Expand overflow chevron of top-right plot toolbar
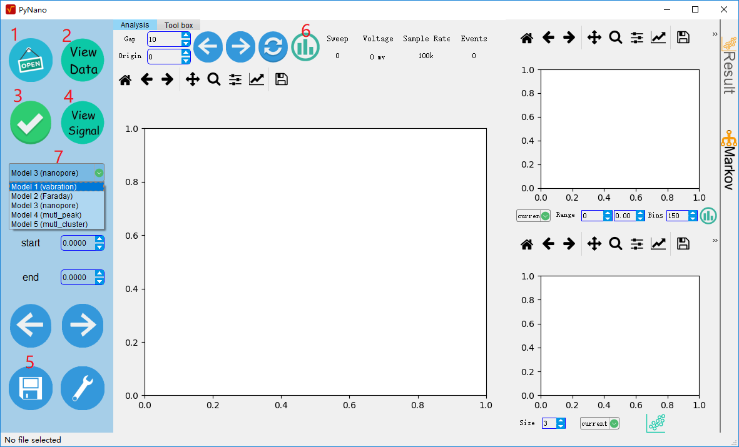The image size is (739, 447). 715,34
